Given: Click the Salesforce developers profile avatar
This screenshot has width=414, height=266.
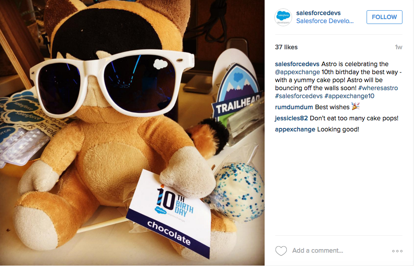Looking at the screenshot, I should coord(283,17).
